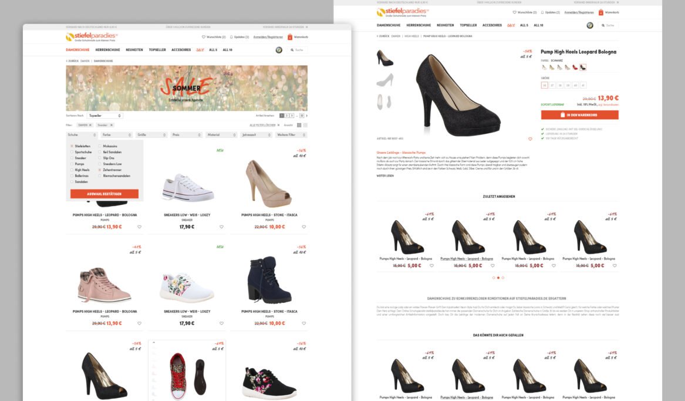The image size is (685, 401).
Task: Click the trust badge seal on product page
Action: pos(590,25)
